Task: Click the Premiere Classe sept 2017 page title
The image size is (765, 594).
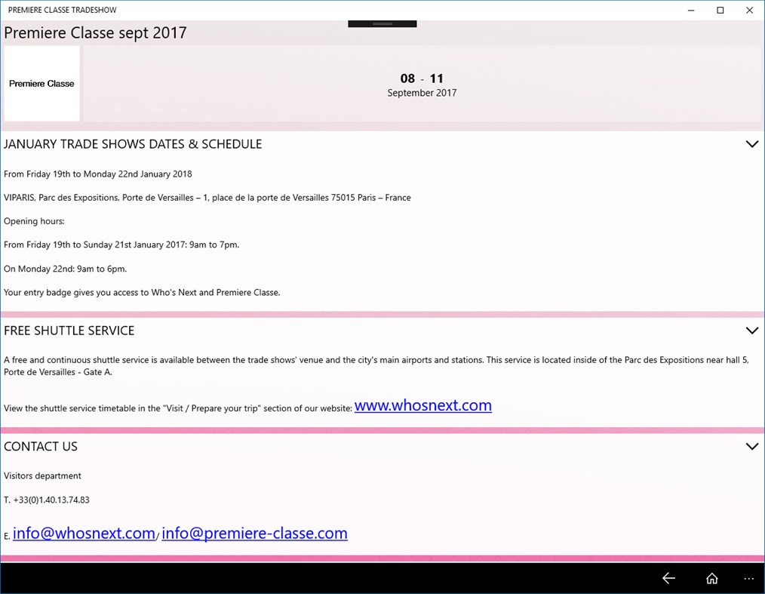Action: (x=95, y=32)
